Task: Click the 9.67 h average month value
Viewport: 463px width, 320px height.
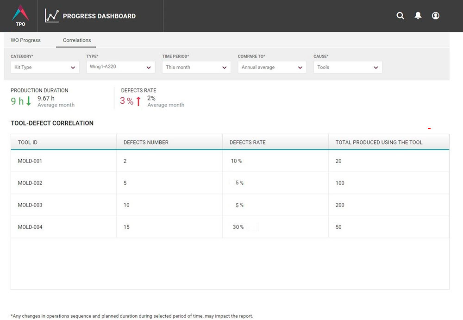Action: 46,98
